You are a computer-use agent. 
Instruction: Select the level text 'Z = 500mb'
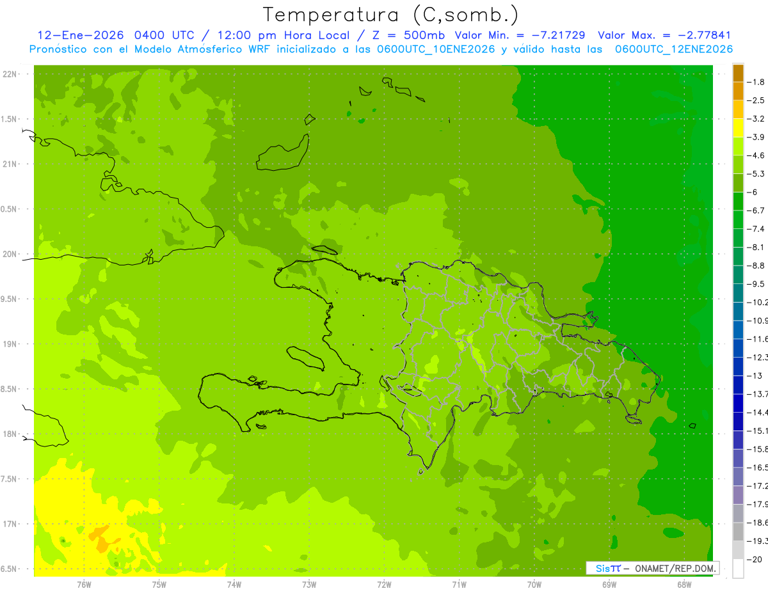[406, 35]
